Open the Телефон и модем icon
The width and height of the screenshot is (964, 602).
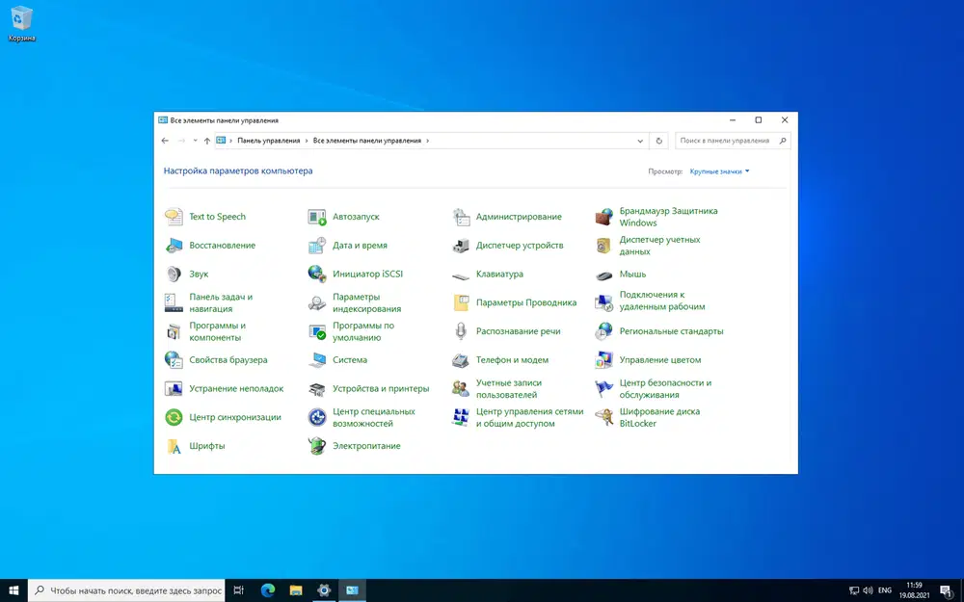click(x=461, y=360)
